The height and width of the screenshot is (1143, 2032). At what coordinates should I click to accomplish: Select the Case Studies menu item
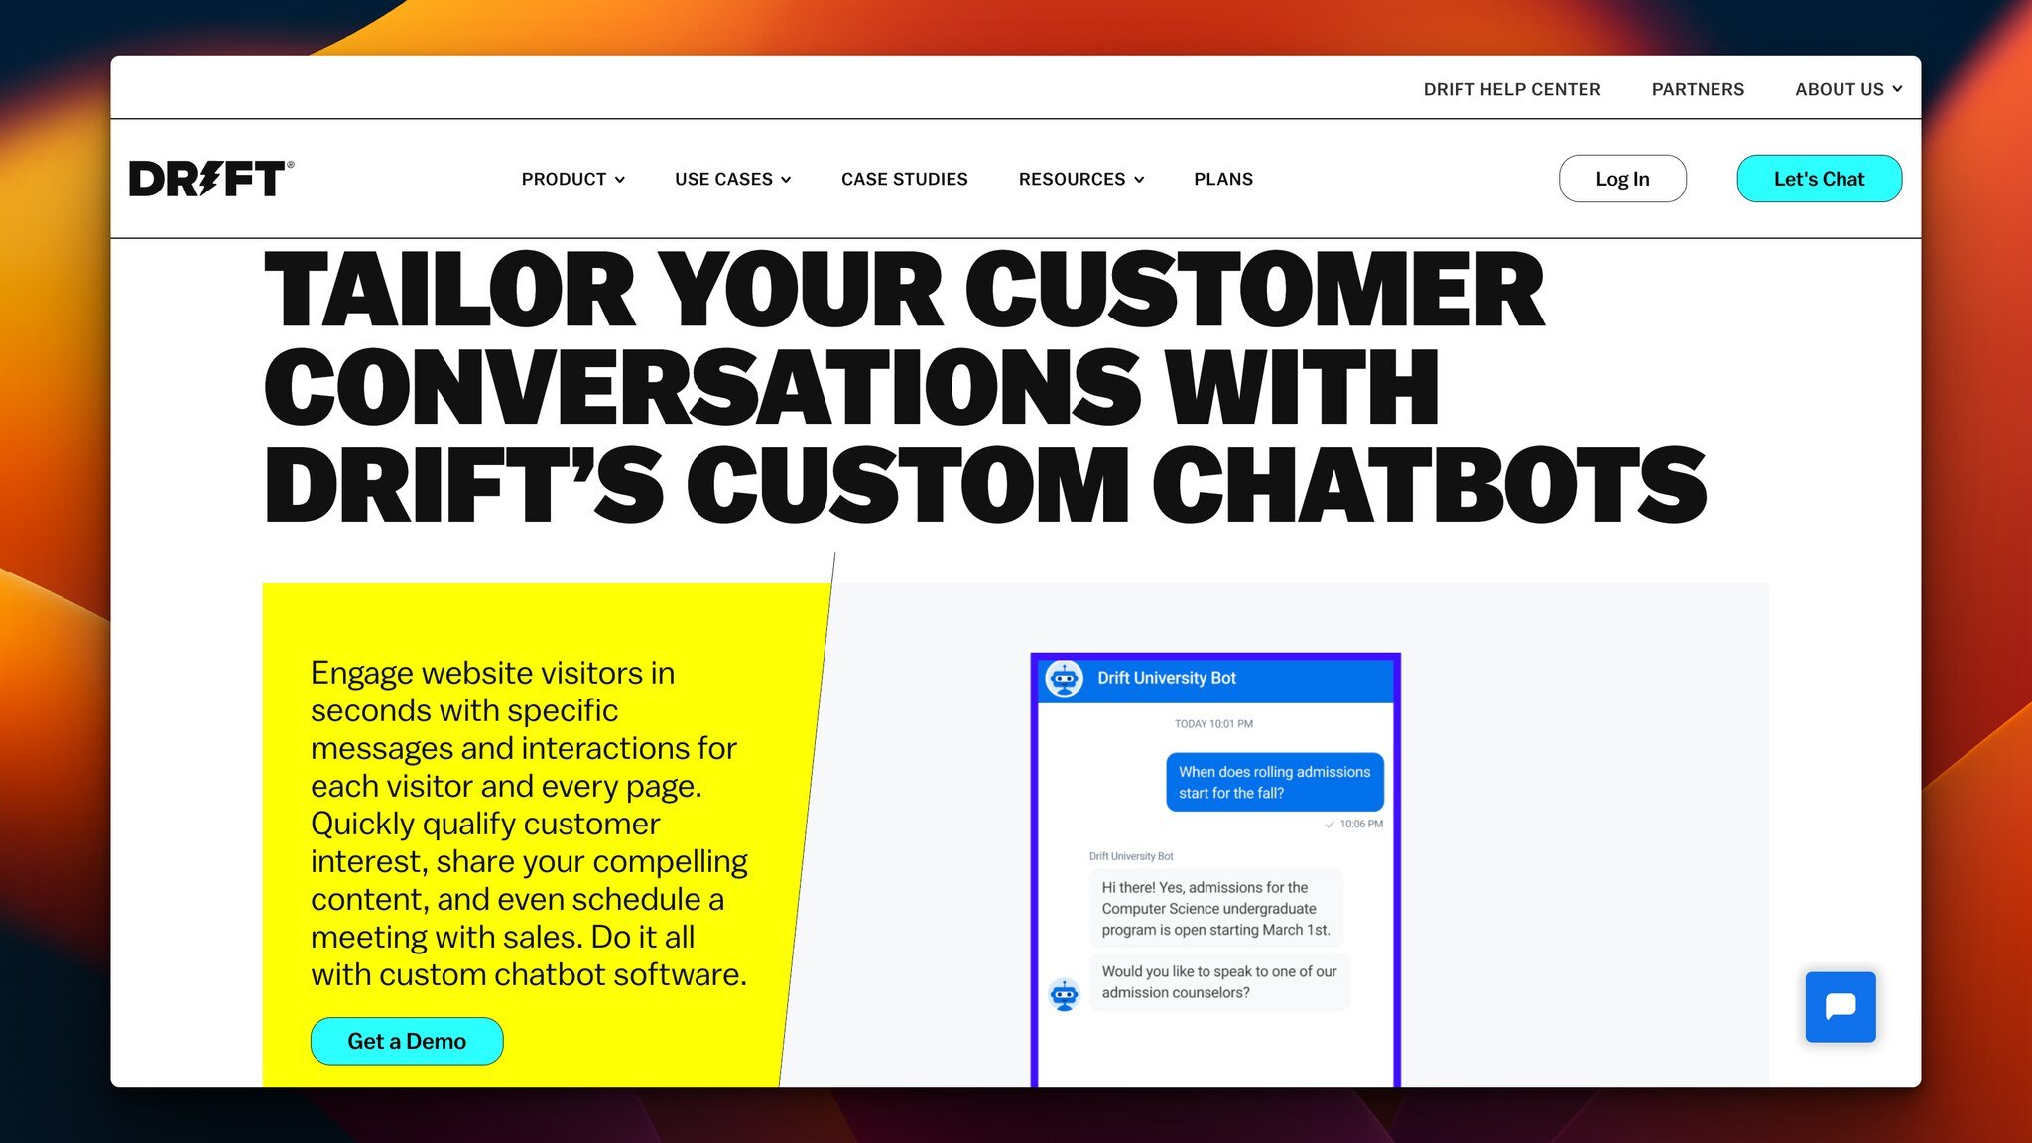(904, 179)
